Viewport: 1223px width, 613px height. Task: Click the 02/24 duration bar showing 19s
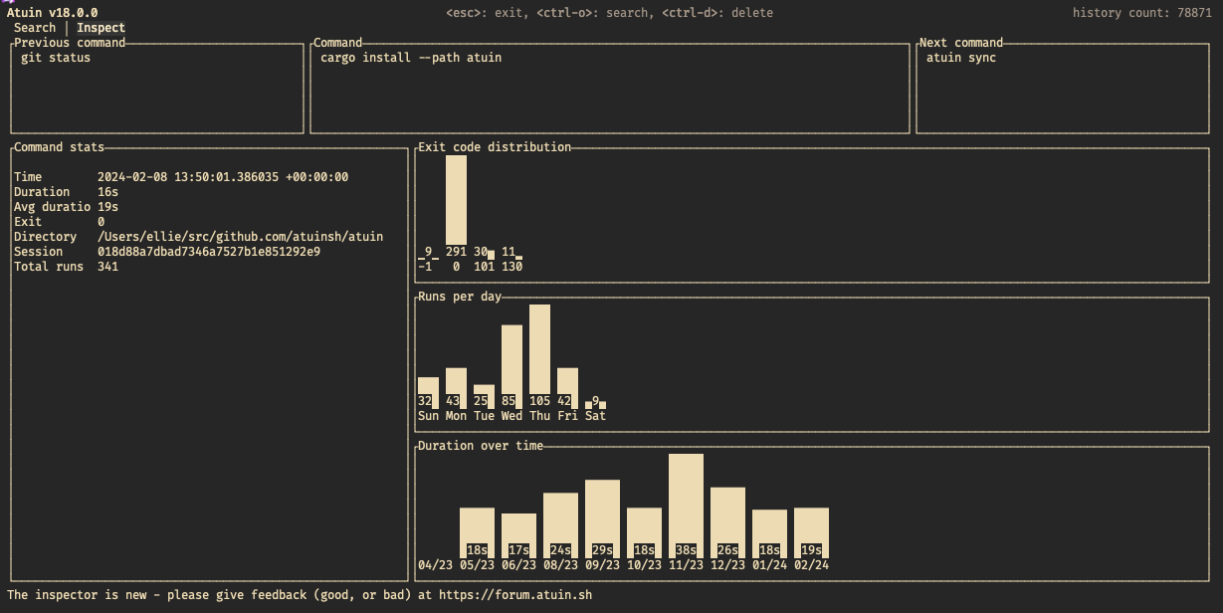811,532
